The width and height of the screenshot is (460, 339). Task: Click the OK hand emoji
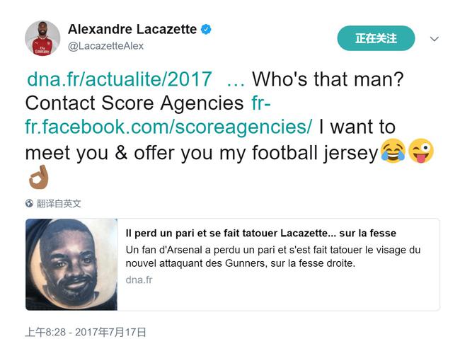pyautogui.click(x=38, y=177)
